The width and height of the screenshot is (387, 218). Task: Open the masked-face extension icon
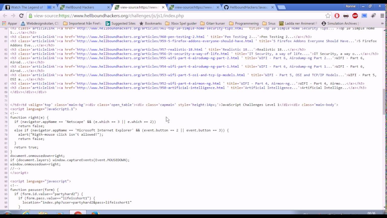click(346, 16)
